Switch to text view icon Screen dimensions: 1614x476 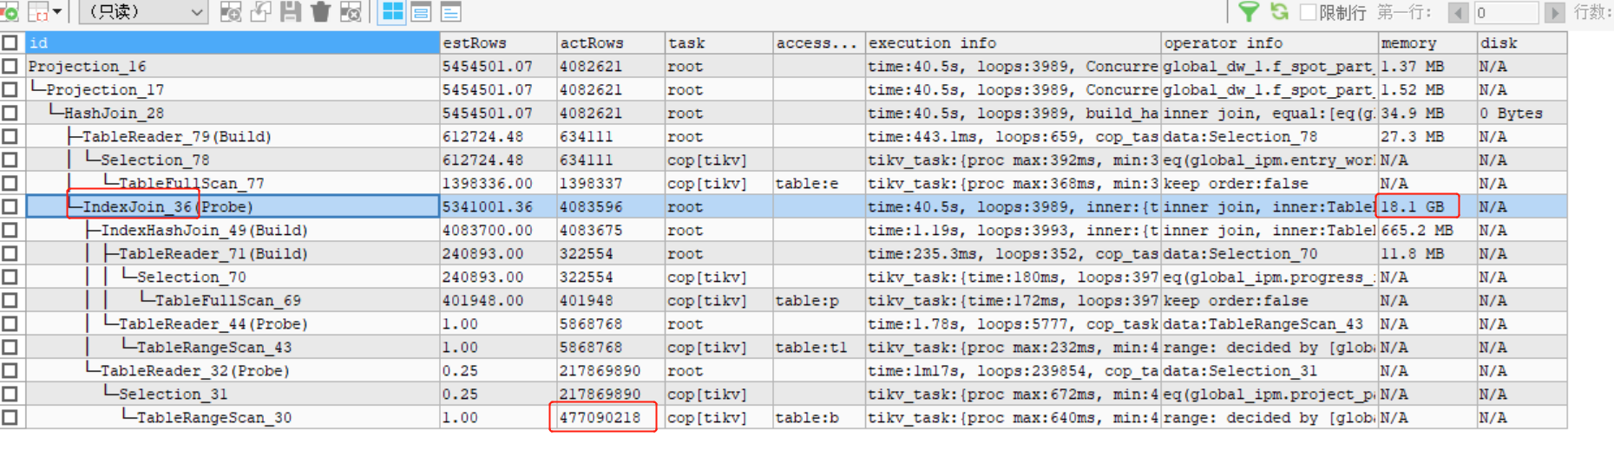[x=451, y=11]
